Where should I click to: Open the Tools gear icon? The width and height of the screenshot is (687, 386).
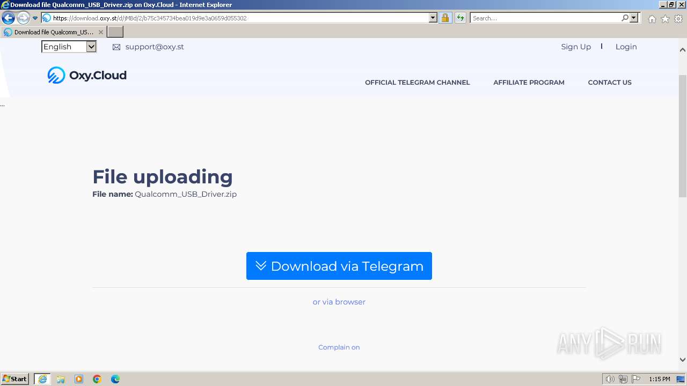click(678, 19)
